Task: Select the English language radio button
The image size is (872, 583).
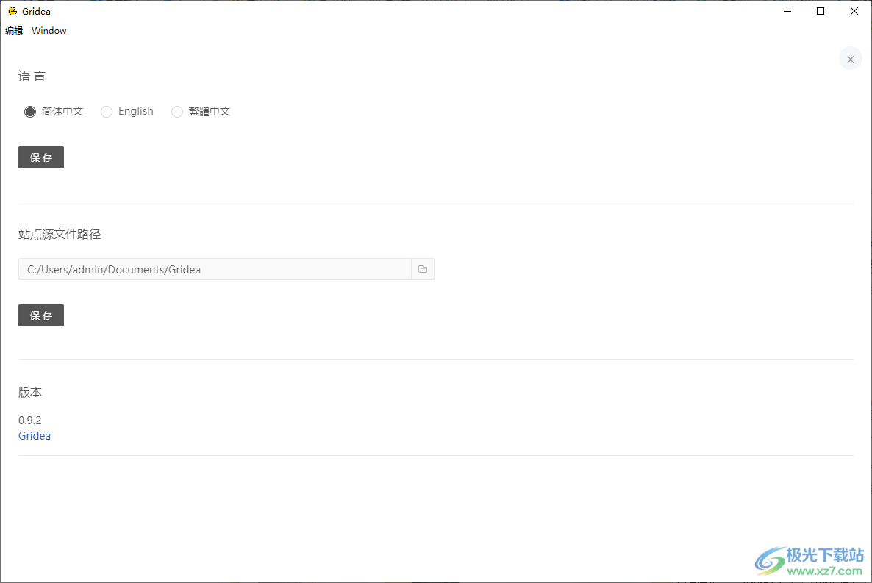Action: click(106, 112)
